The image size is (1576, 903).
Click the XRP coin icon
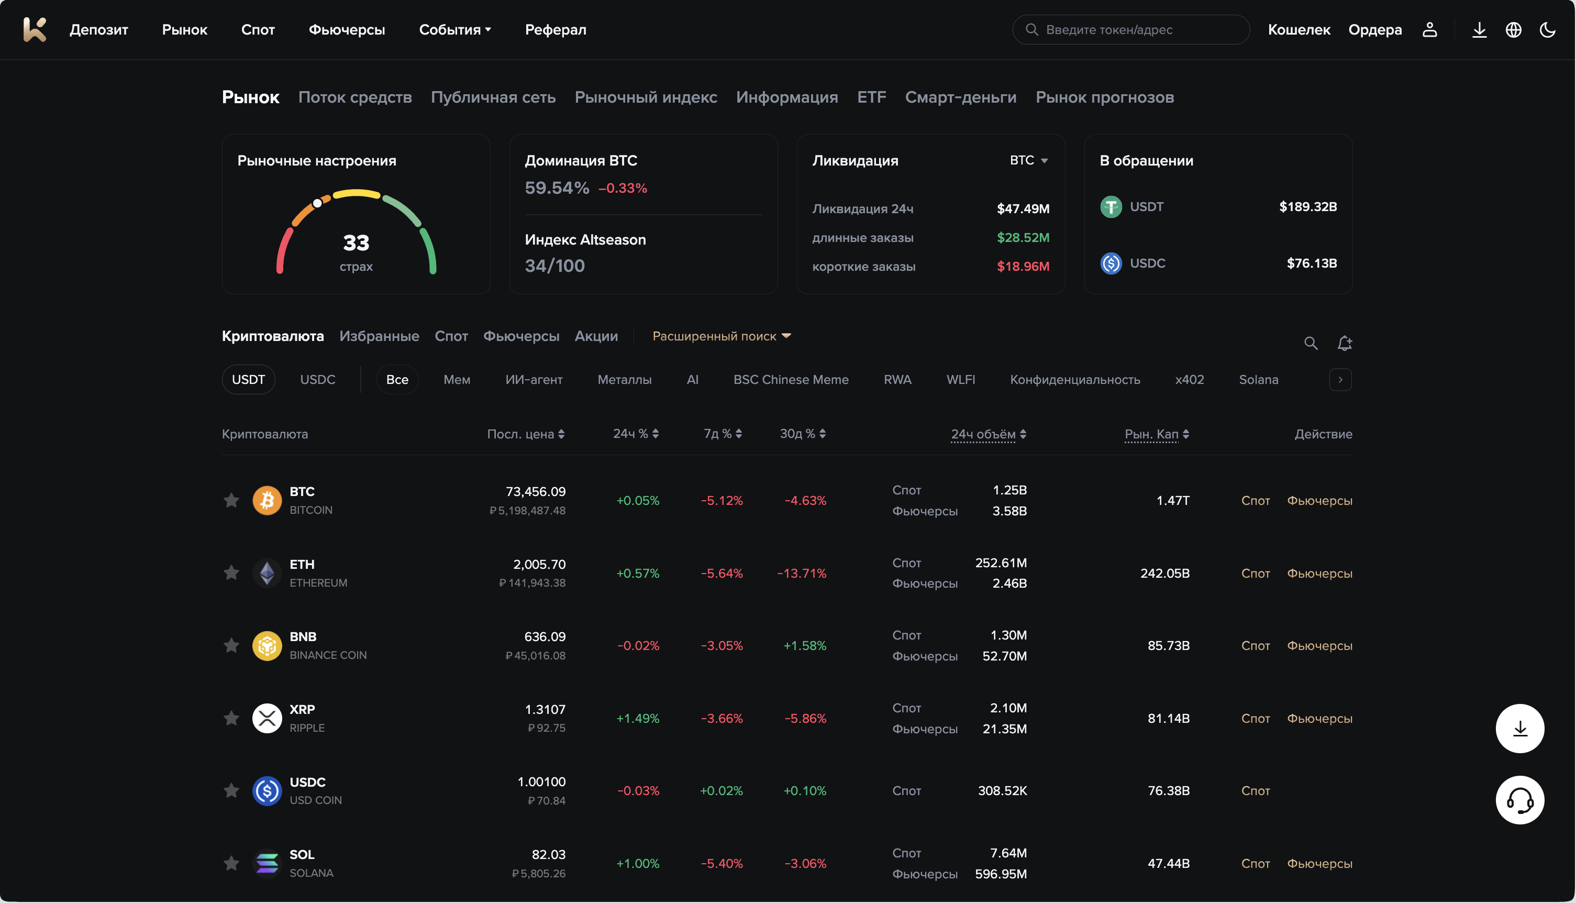[267, 718]
